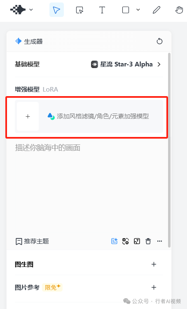The height and width of the screenshot is (309, 187).
Task: Click the AI prompt enhance icon
Action: 115,241
